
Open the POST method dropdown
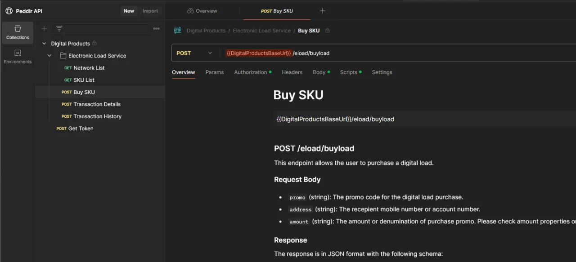(x=194, y=53)
